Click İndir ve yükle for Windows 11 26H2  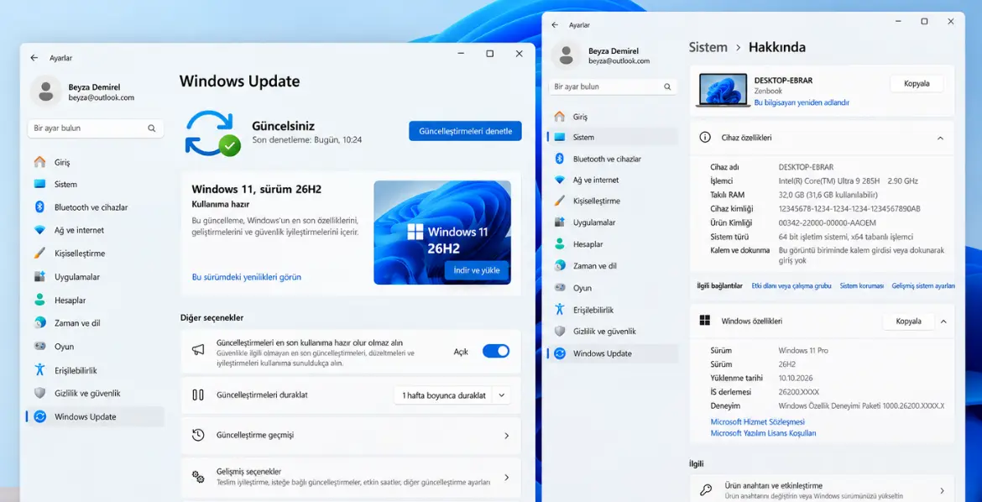(x=477, y=270)
